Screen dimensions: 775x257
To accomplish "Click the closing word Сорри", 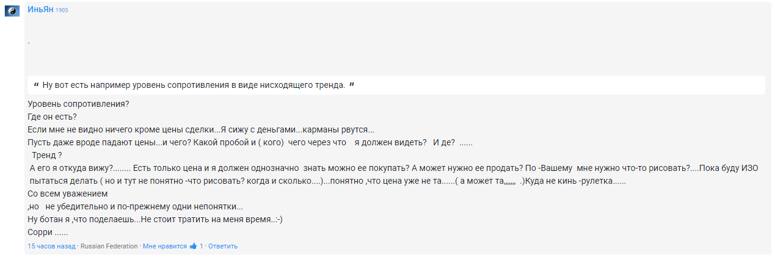I will [x=48, y=232].
